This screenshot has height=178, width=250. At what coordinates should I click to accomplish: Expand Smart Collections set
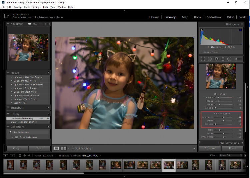[x=12, y=137]
